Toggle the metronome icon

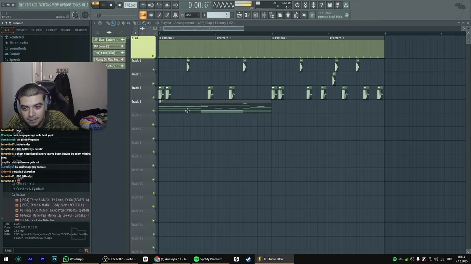coord(143,5)
